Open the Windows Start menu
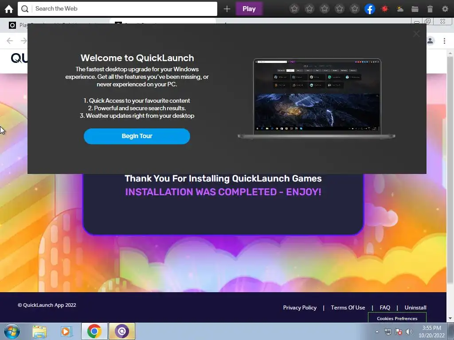This screenshot has width=454, height=340. (12, 331)
